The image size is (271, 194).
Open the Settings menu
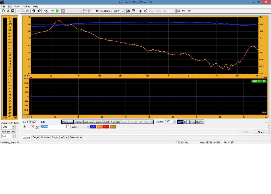tap(26, 6)
